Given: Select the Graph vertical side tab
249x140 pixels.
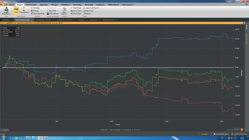Looking at the screenshot, I should click(x=247, y=27).
